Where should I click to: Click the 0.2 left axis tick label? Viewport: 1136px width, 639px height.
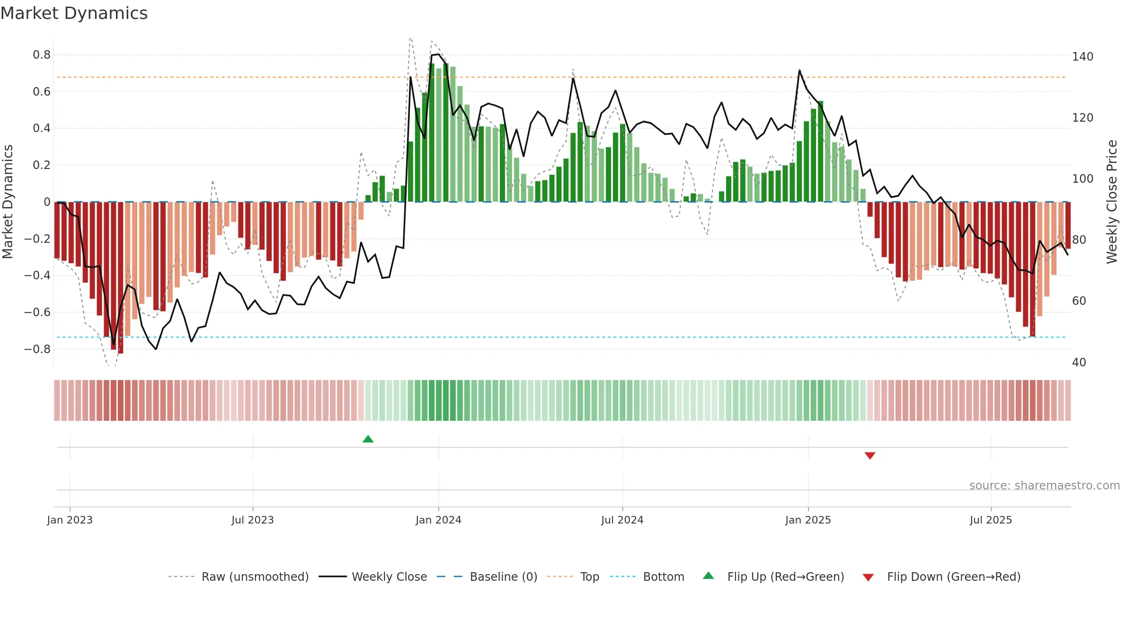click(x=42, y=165)
